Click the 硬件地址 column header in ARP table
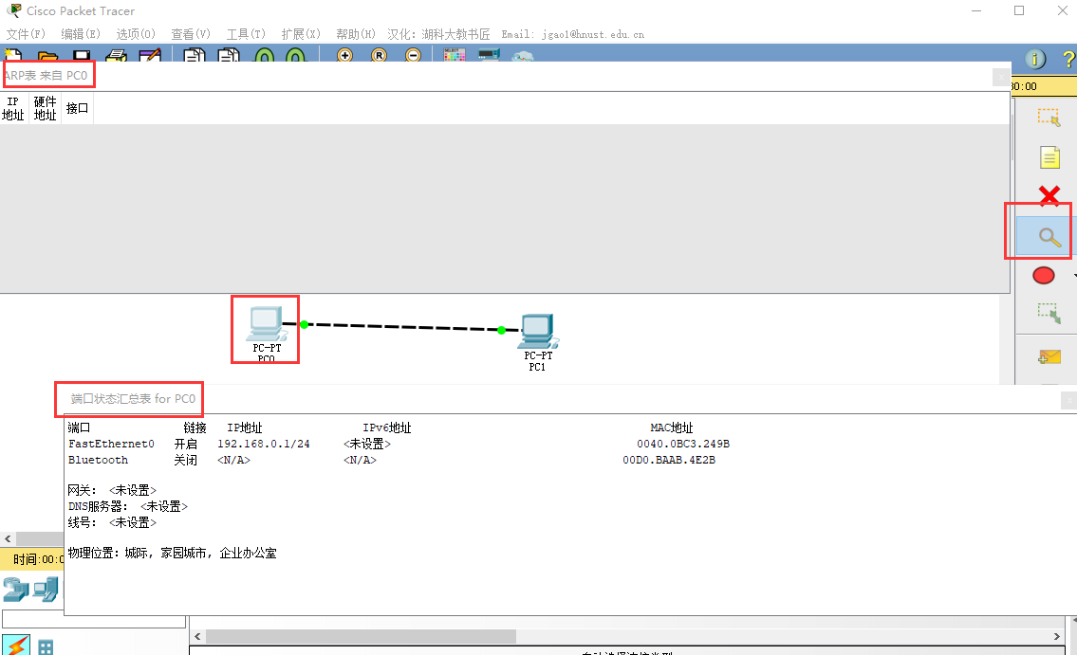This screenshot has height=655, width=1077. [x=46, y=108]
